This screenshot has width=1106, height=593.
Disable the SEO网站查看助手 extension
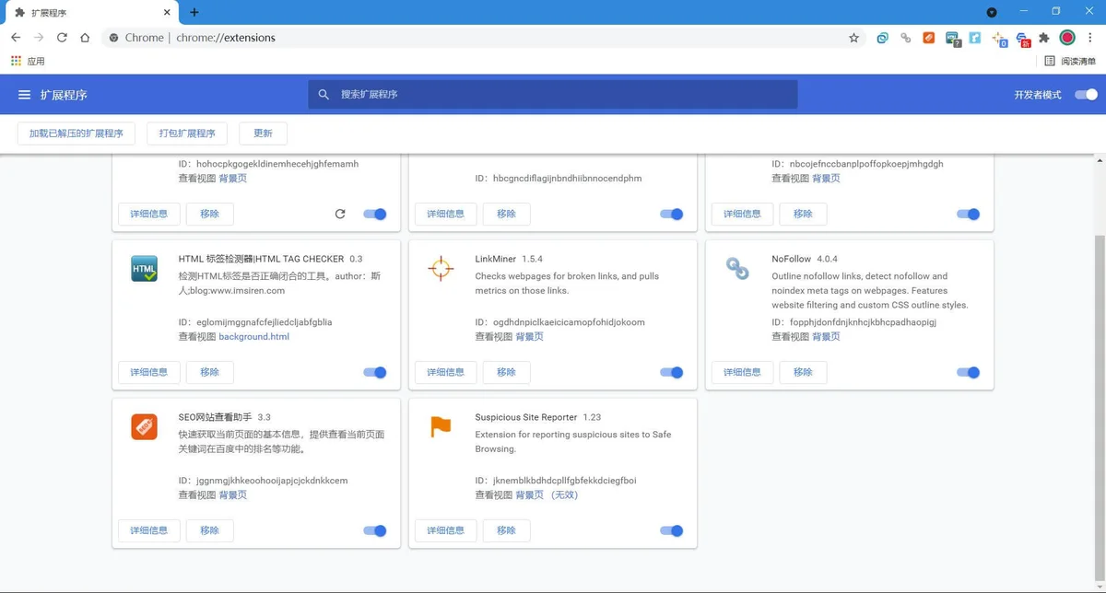374,530
